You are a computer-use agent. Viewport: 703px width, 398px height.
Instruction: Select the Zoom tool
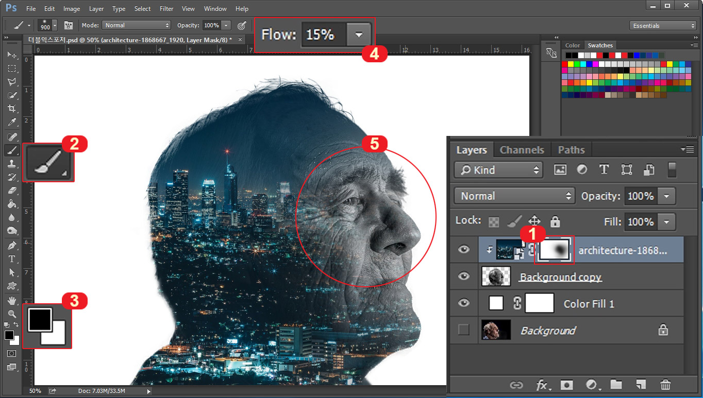[12, 314]
